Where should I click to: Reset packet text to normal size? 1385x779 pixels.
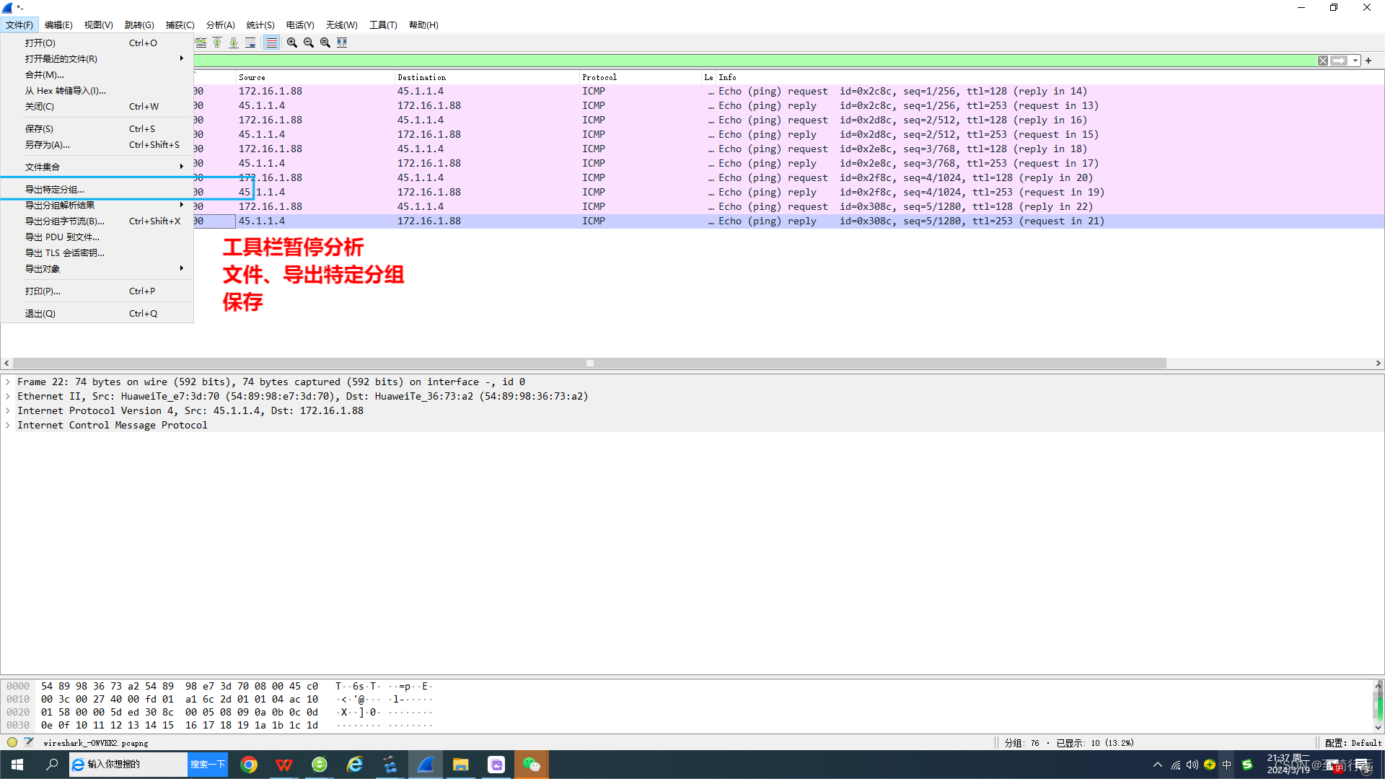click(325, 43)
